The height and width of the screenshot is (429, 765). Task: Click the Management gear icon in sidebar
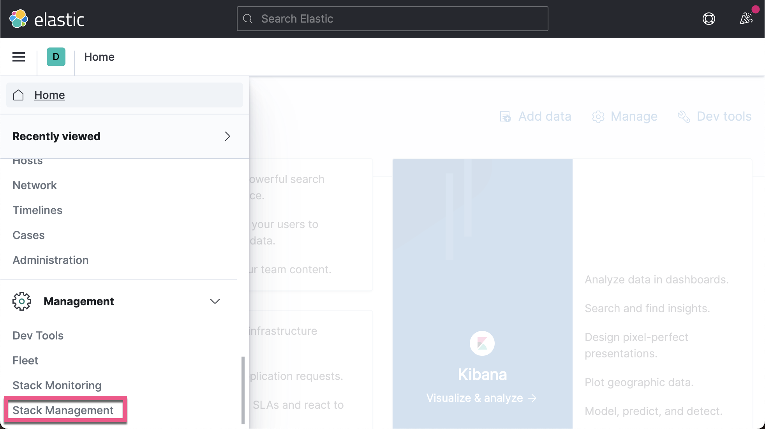click(22, 301)
